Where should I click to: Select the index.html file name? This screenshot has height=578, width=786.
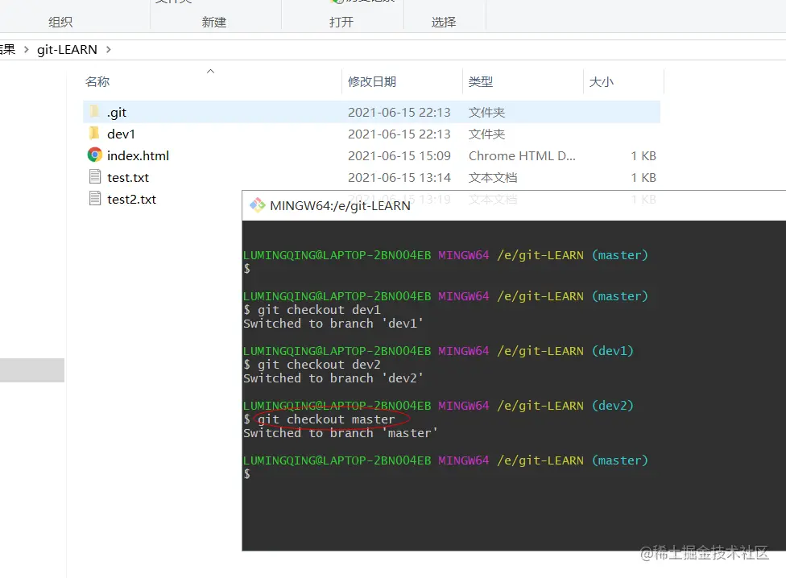(138, 155)
